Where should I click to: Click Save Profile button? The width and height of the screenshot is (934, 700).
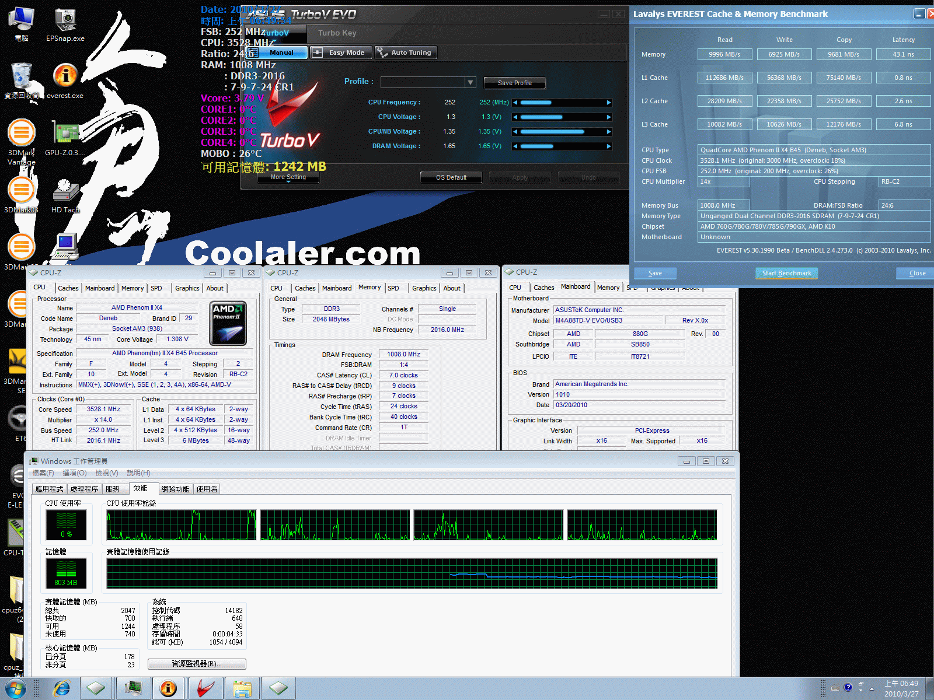(x=514, y=83)
